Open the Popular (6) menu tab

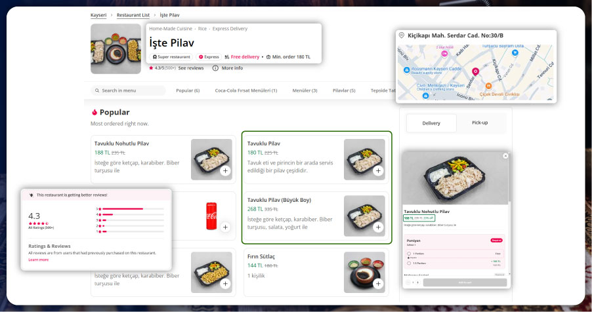click(188, 90)
